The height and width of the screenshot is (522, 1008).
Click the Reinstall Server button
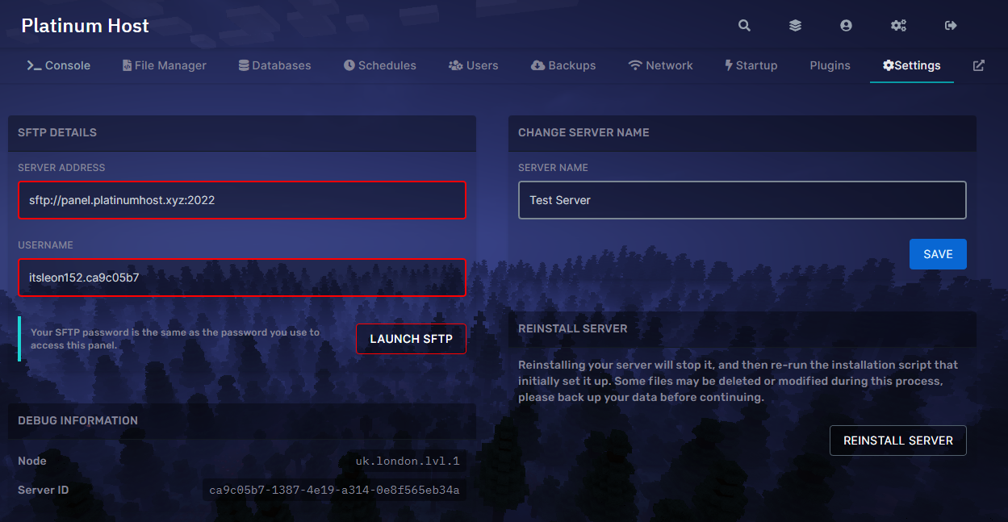pos(898,441)
